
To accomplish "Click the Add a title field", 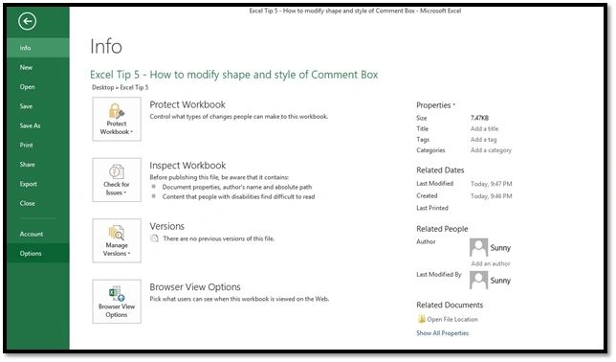I will coord(484,128).
